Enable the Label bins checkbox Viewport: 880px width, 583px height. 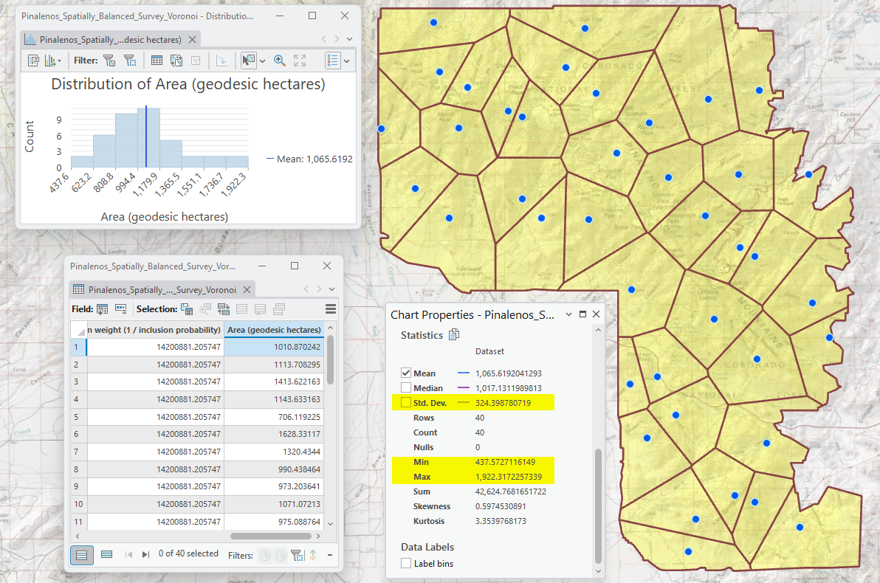[x=406, y=563]
